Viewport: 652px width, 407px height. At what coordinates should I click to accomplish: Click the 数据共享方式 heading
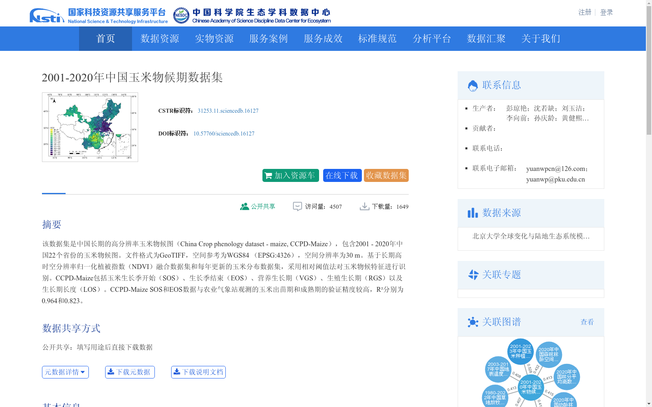point(71,328)
